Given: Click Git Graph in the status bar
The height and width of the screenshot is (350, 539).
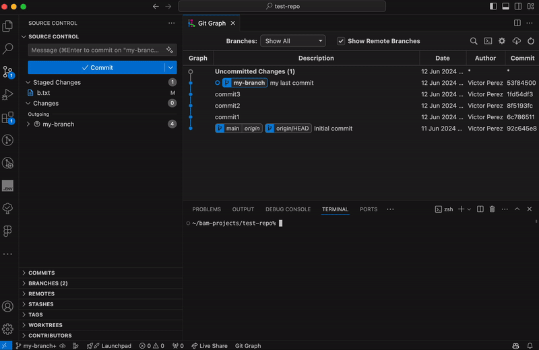Looking at the screenshot, I should tap(248, 346).
